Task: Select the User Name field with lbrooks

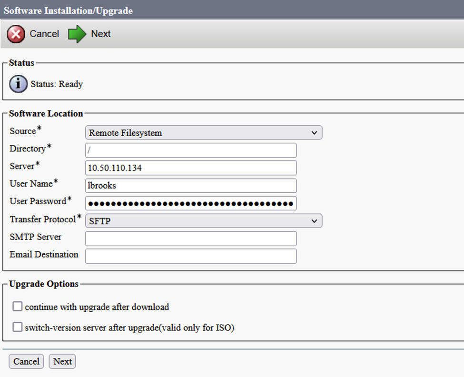Action: tap(191, 186)
